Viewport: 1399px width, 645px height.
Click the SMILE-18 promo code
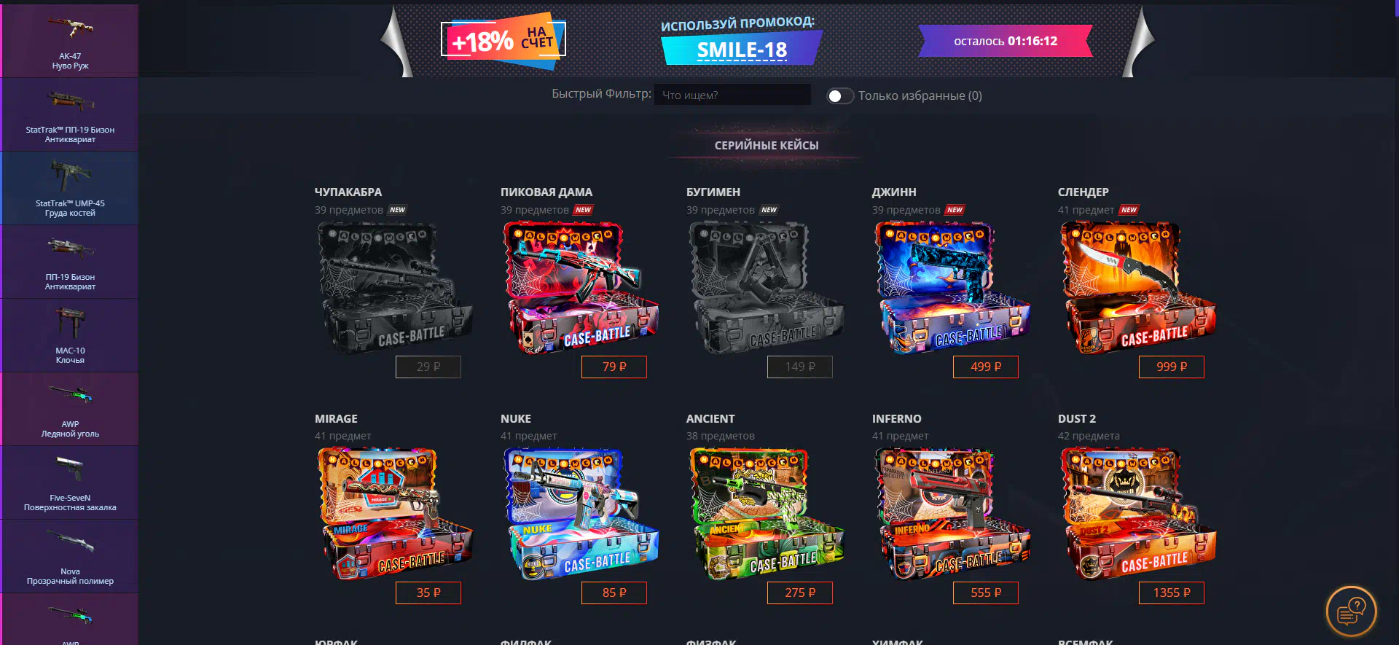coord(742,50)
